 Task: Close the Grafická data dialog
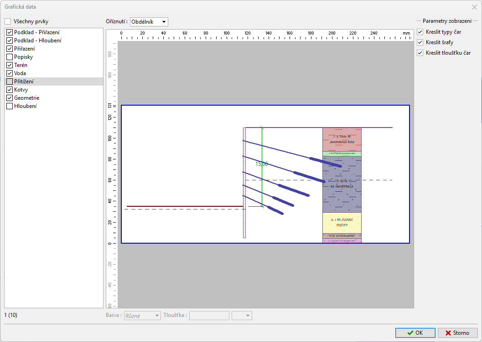coord(474,7)
